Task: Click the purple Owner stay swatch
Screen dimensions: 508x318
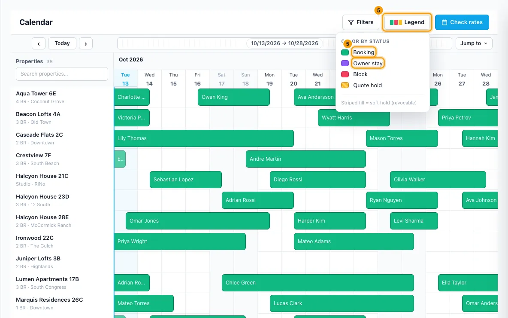Action: pos(345,63)
